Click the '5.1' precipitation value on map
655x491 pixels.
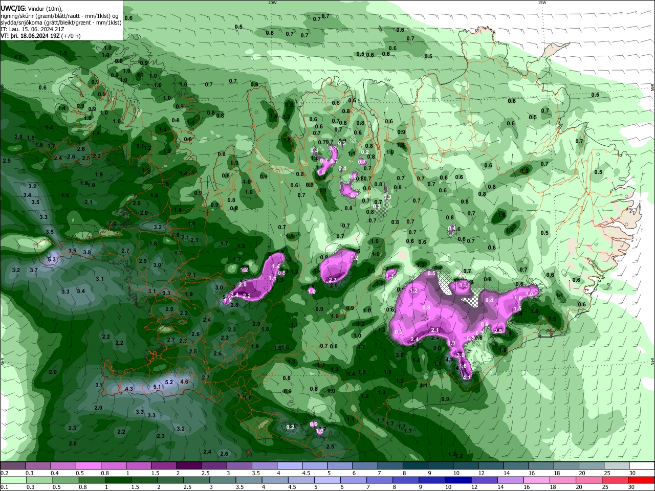coord(158,387)
